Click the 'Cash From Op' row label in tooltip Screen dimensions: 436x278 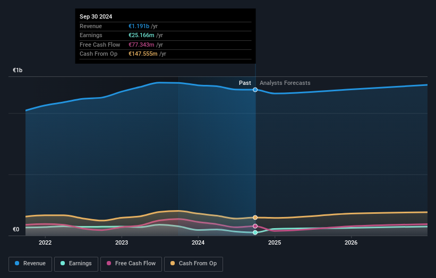click(98, 54)
